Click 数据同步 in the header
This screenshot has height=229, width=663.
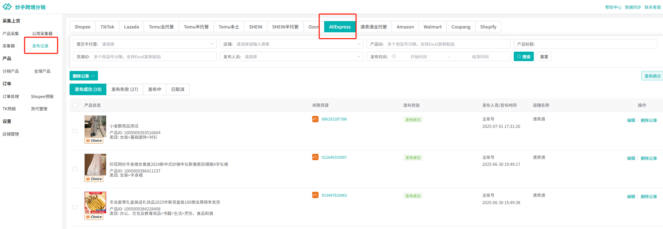633,7
